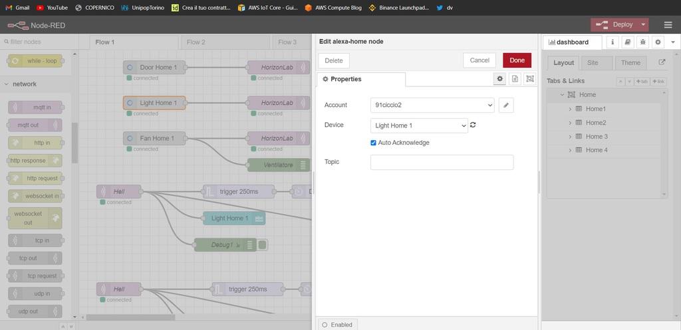The width and height of the screenshot is (681, 330).
Task: Toggle the Debug1 node output button
Action: pyautogui.click(x=263, y=245)
